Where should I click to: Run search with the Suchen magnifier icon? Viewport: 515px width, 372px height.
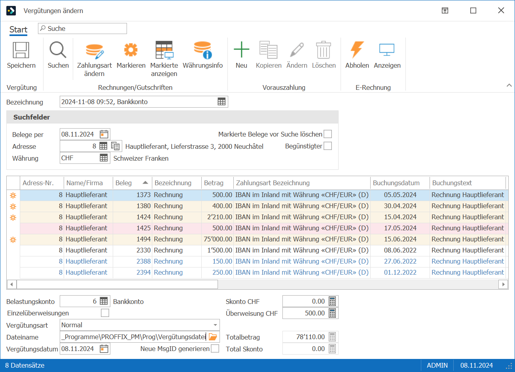58,51
